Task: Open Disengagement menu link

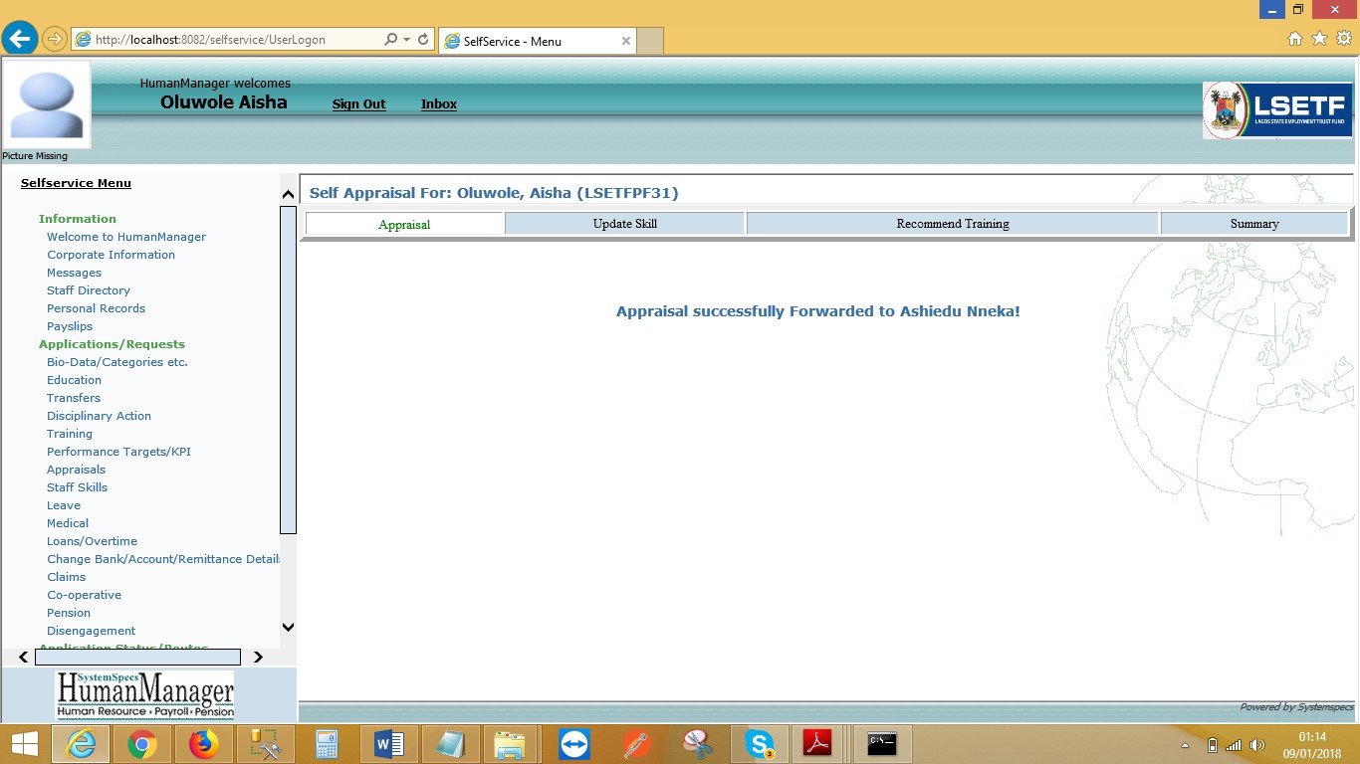Action: click(91, 631)
